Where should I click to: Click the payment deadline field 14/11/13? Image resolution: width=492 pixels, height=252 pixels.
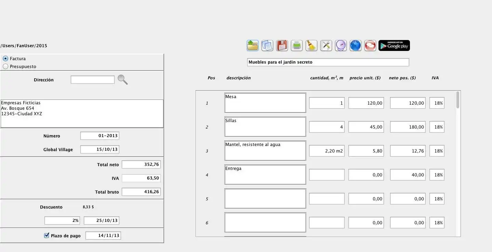103,236
